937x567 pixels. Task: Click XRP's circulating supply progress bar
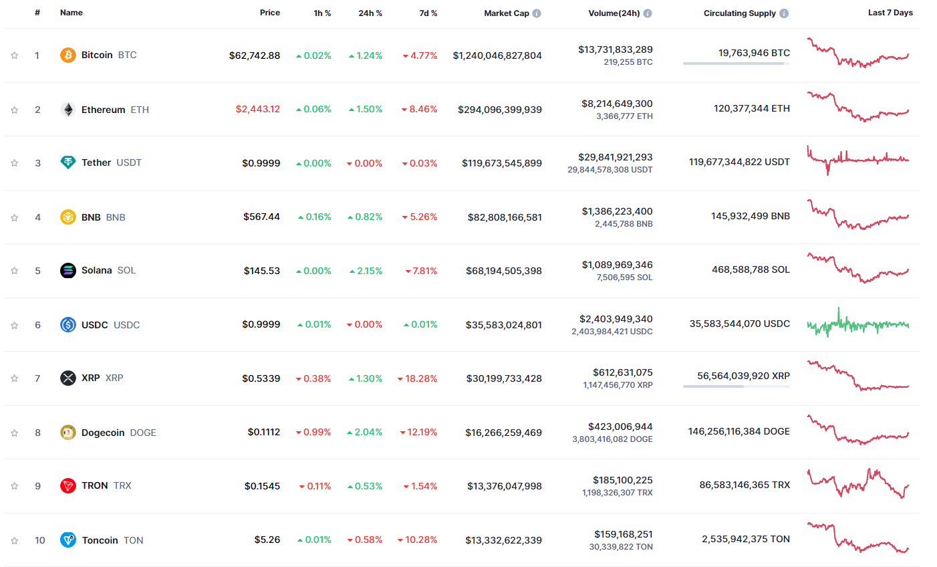click(737, 386)
